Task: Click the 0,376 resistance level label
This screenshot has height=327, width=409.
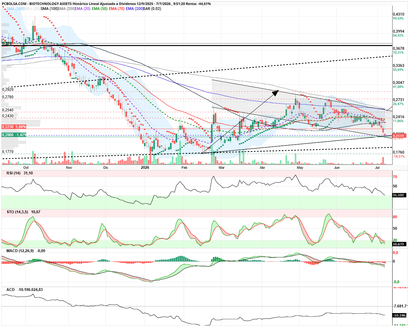Action: tap(7, 44)
